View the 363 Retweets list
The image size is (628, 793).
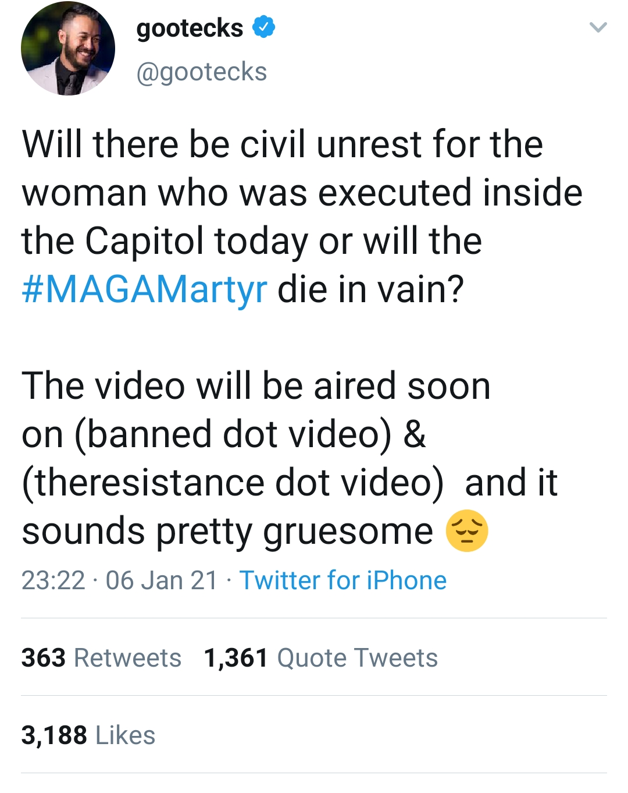click(x=101, y=658)
